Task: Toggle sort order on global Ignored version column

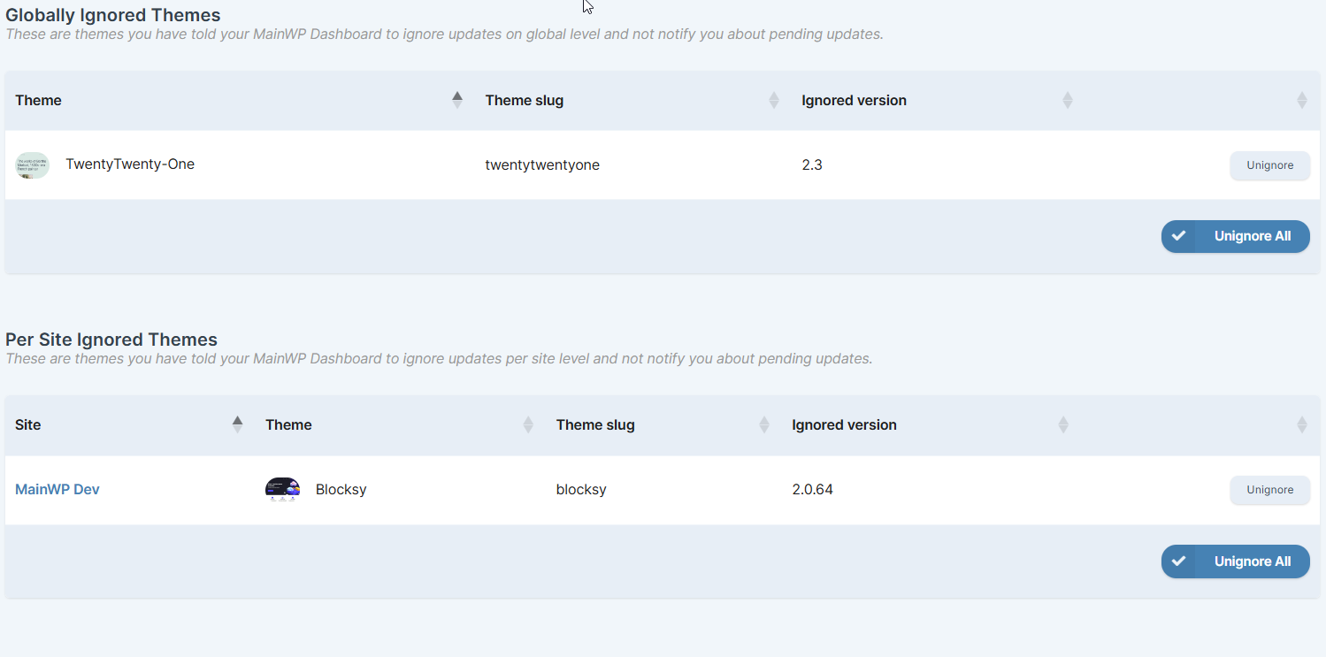Action: click(x=1067, y=100)
